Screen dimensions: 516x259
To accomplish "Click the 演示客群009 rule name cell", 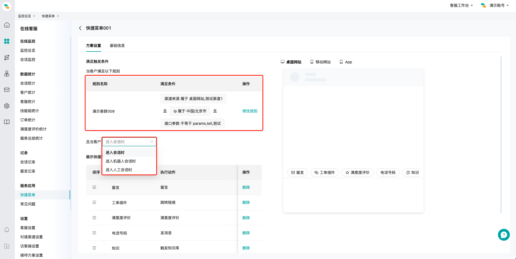I will (x=104, y=111).
